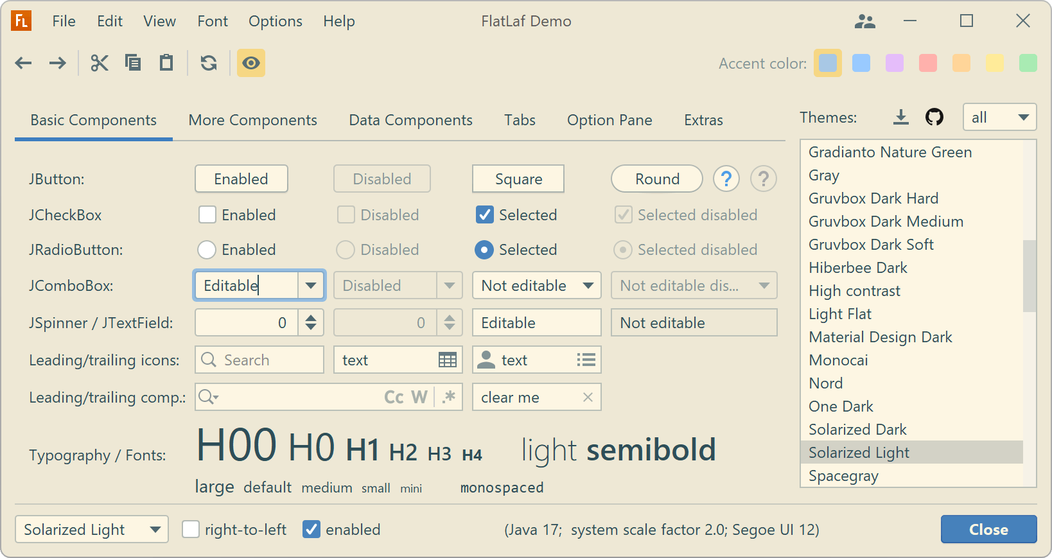The image size is (1052, 558).
Task: Click the GitHub icon beside Themes
Action: (934, 117)
